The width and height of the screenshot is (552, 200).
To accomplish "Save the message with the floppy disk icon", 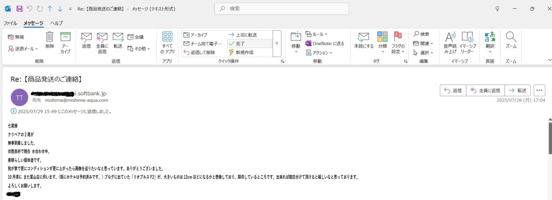I will tap(19, 9).
